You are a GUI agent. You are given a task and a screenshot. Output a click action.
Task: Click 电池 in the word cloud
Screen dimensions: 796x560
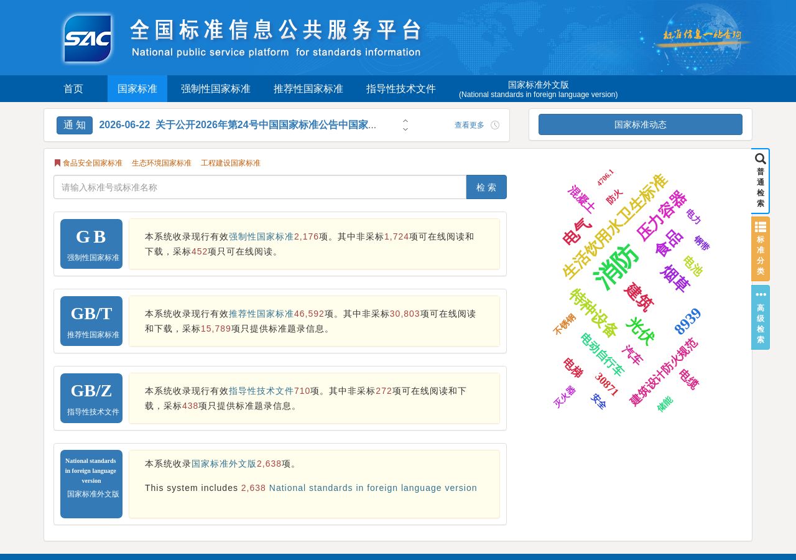tap(693, 266)
